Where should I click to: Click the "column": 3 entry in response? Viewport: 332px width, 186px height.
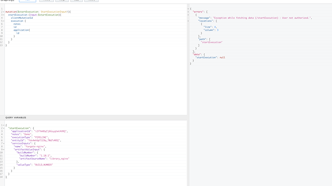click(x=211, y=30)
